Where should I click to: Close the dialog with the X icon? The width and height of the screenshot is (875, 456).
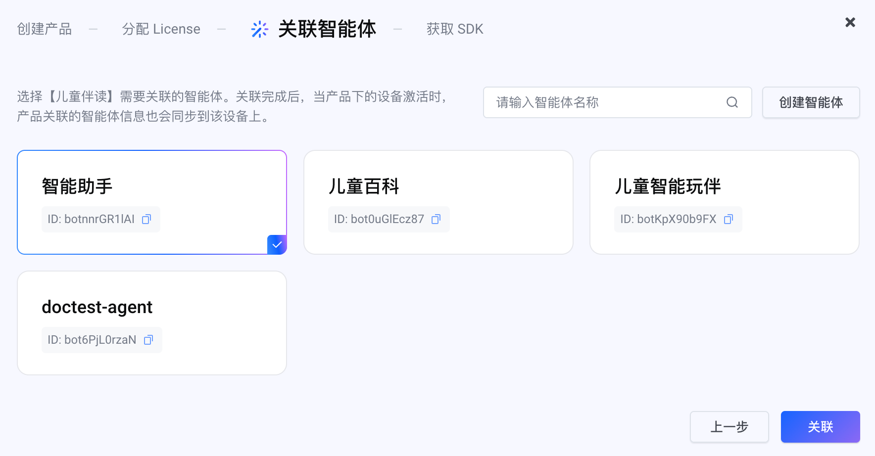850,22
